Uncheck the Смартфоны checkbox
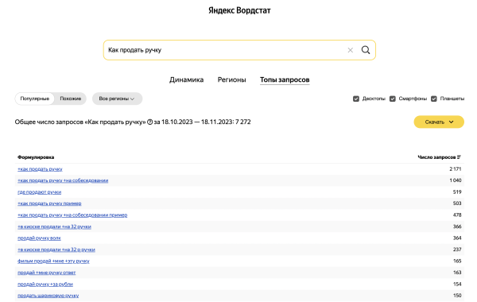This screenshot has width=477, height=302. tap(393, 99)
